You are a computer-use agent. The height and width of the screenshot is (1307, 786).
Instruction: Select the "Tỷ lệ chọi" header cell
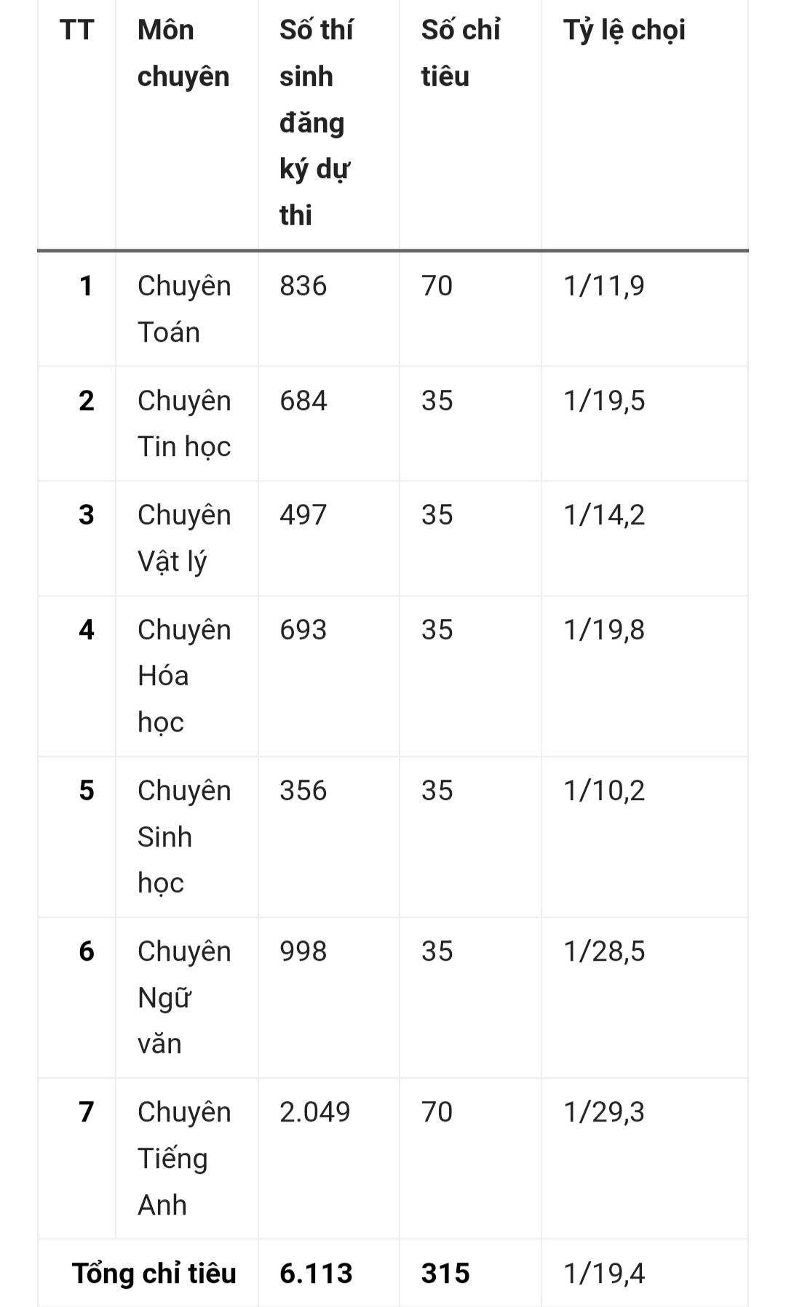tap(624, 31)
